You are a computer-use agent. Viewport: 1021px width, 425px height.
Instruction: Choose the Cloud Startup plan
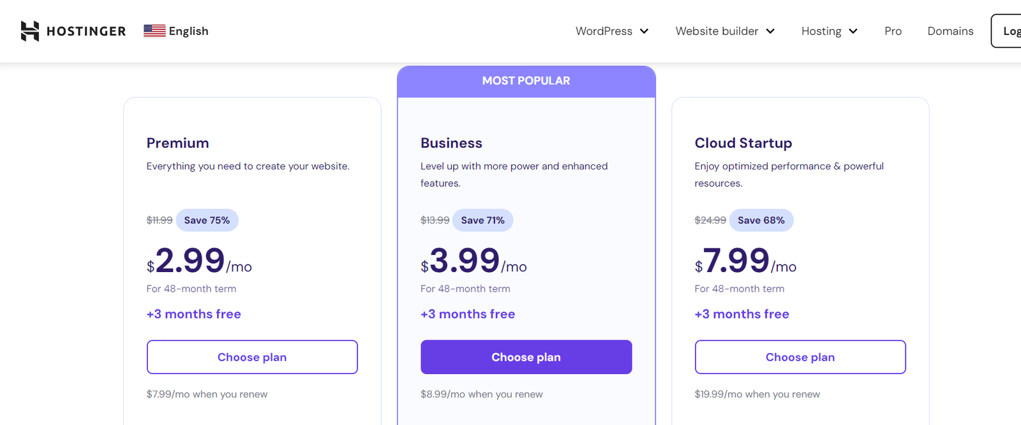click(800, 357)
